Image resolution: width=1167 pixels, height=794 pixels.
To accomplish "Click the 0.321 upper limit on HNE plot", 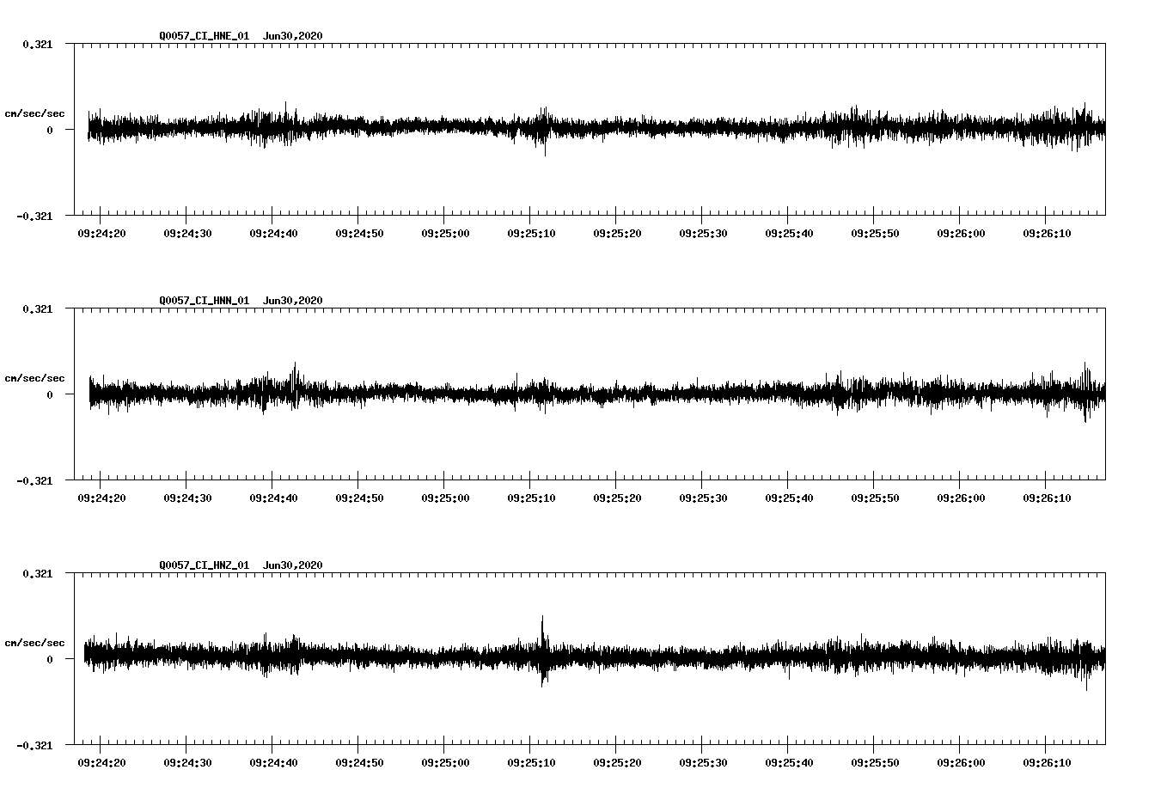I will [37, 45].
